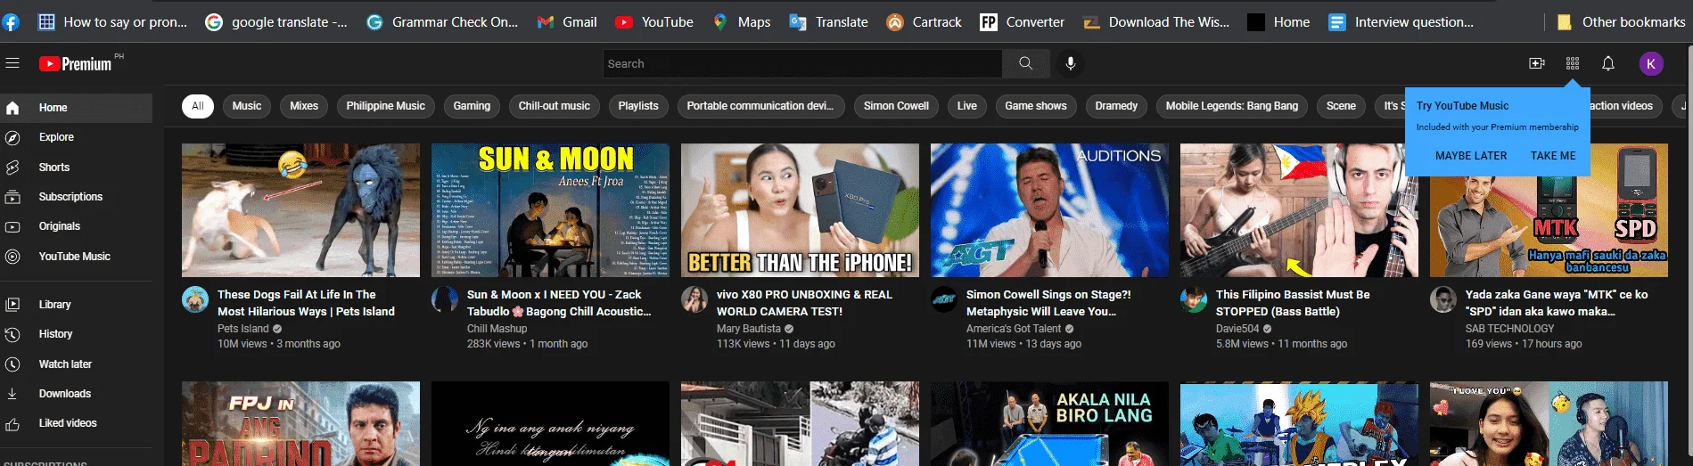
Task: Open Liked videos in sidebar
Action: coord(77,423)
